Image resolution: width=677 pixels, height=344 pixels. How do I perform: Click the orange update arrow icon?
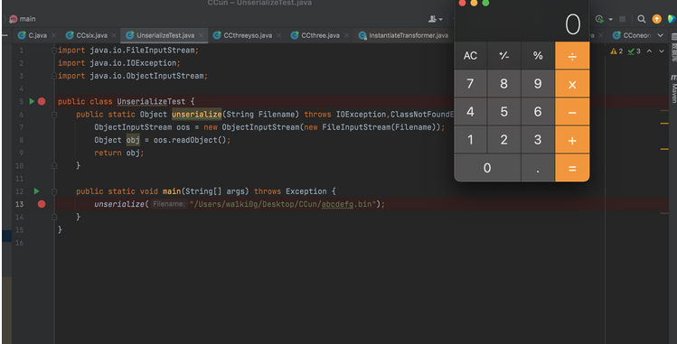[x=657, y=19]
